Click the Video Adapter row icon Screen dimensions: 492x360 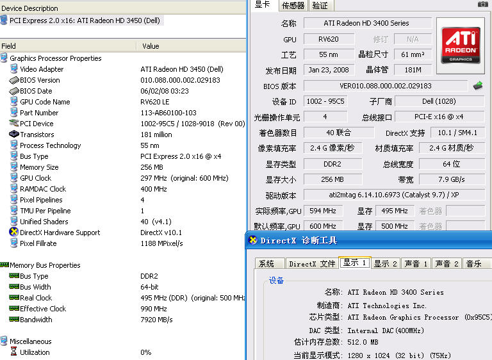(x=14, y=69)
